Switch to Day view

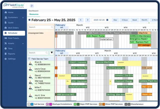pyautogui.click(x=115, y=20)
